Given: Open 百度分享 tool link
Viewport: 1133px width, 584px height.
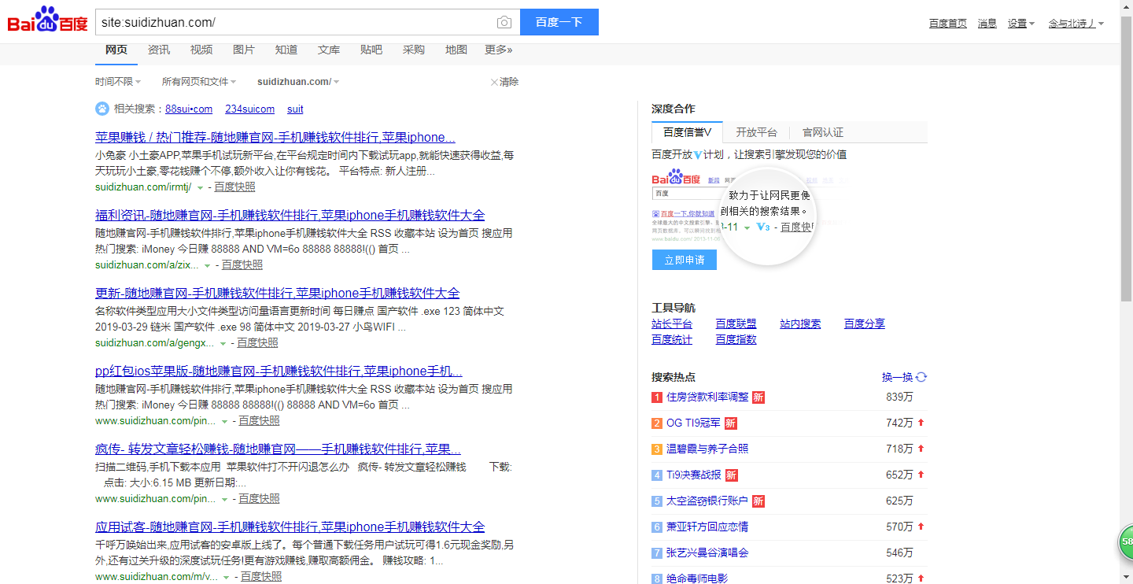Looking at the screenshot, I should 865,324.
